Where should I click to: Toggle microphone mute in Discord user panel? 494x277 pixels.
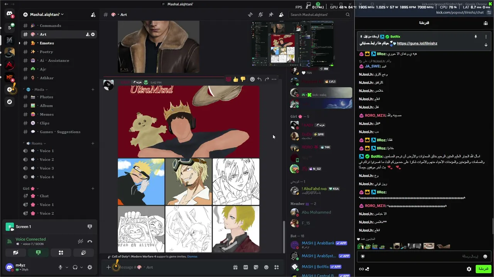pyautogui.click(x=60, y=267)
